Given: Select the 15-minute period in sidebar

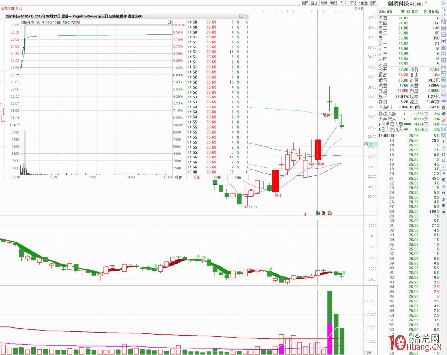Looking at the screenshot, I should (444, 154).
